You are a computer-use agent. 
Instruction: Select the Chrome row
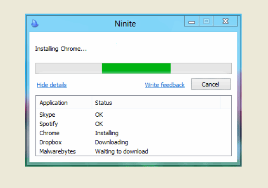(49, 133)
